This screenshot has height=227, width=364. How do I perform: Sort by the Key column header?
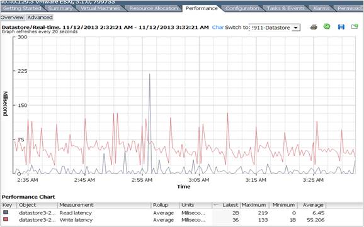click(9, 205)
